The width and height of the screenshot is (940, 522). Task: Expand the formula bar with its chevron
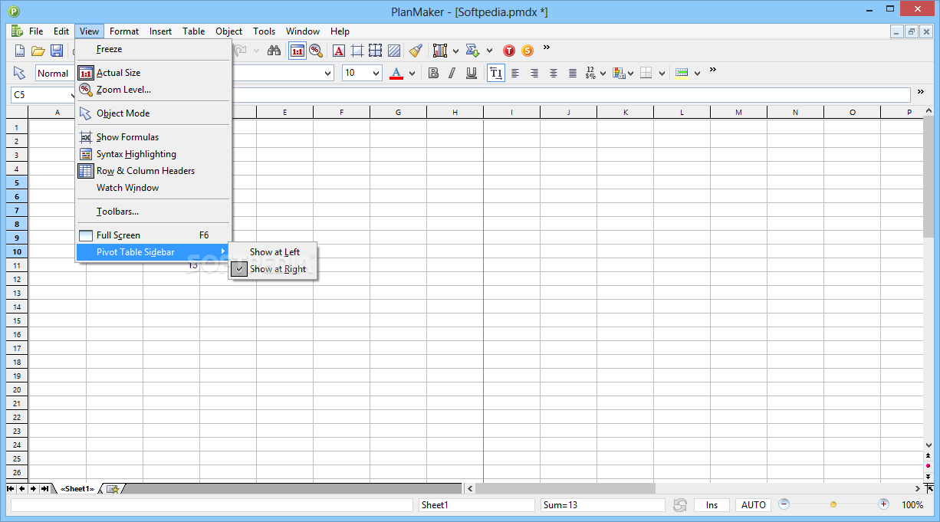pos(921,92)
